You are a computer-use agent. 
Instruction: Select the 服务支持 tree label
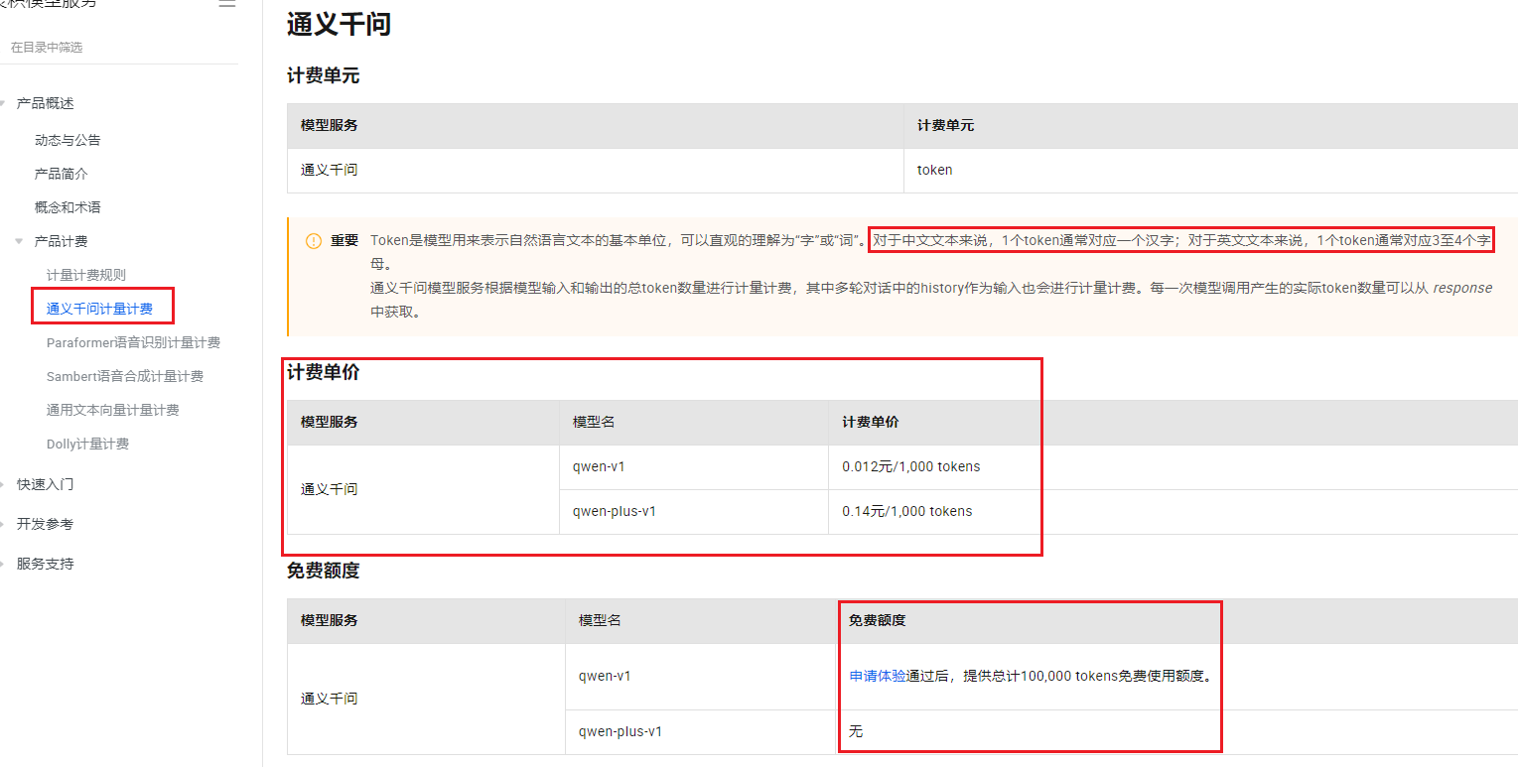click(45, 564)
